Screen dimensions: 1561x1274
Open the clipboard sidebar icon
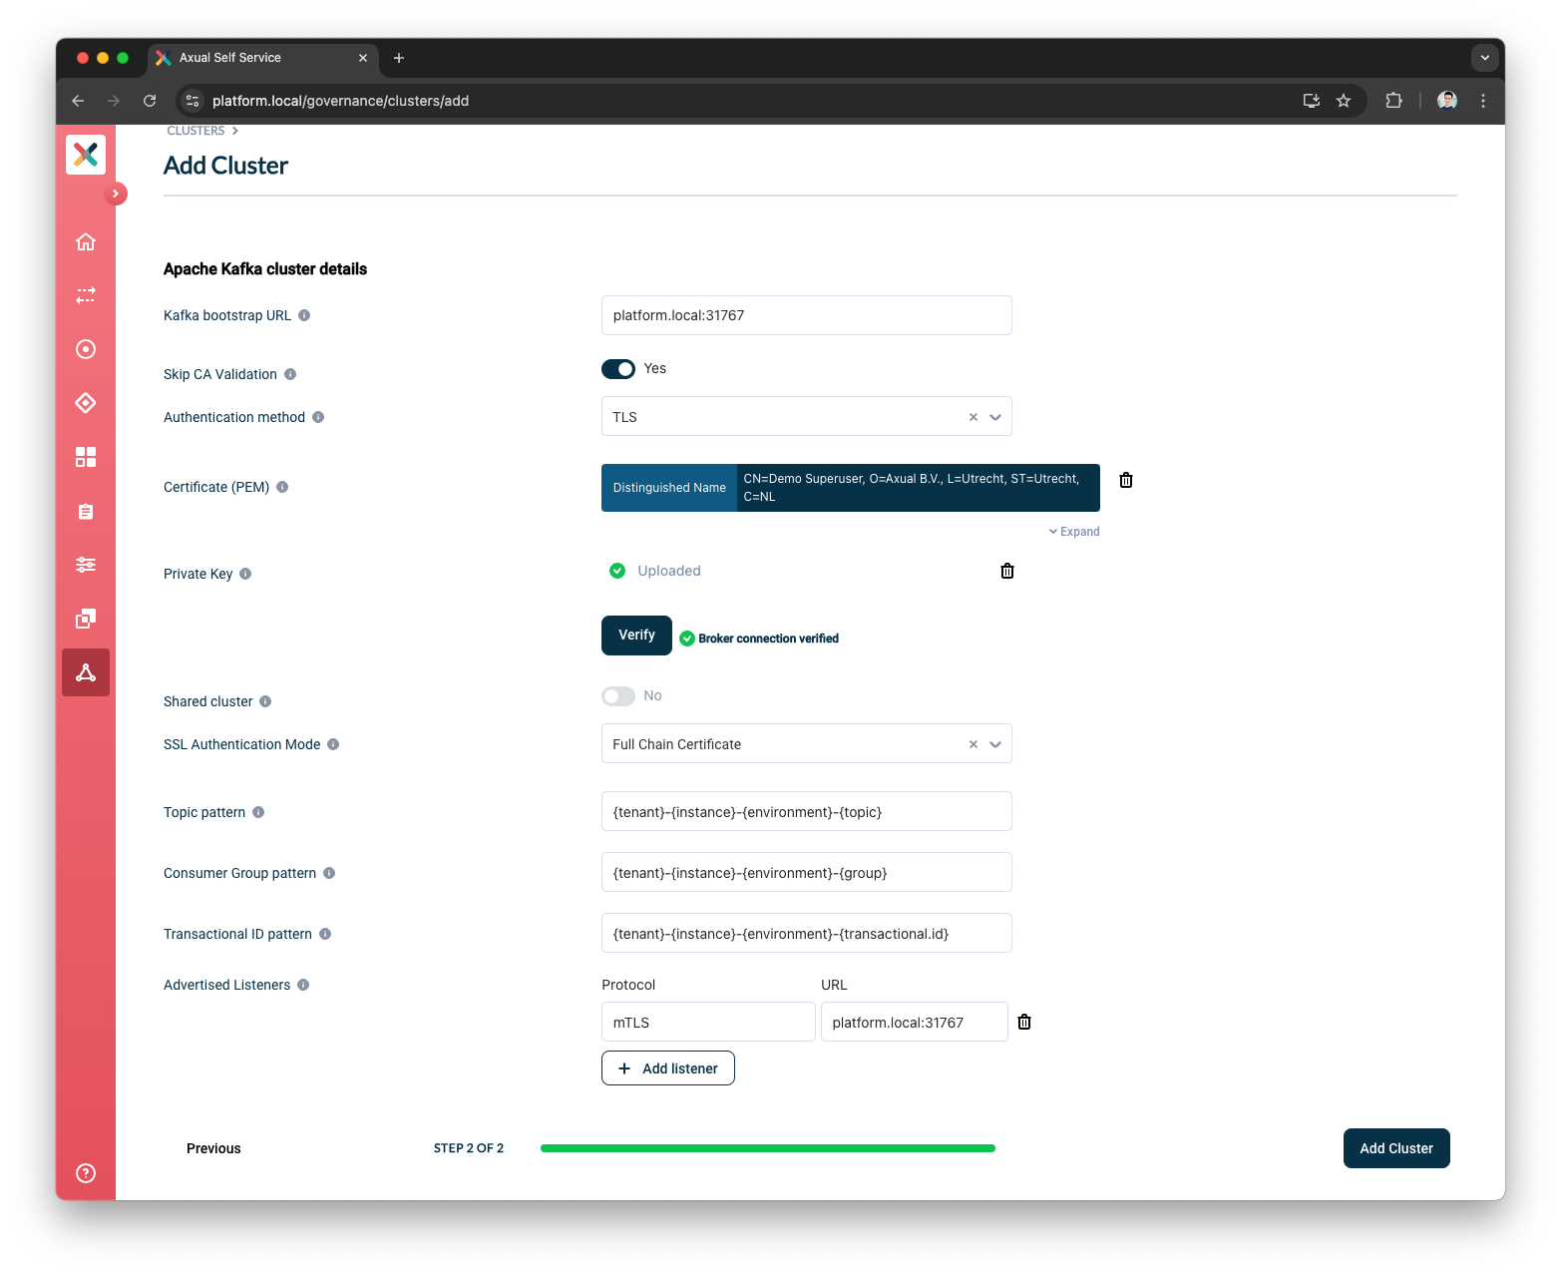click(x=86, y=511)
